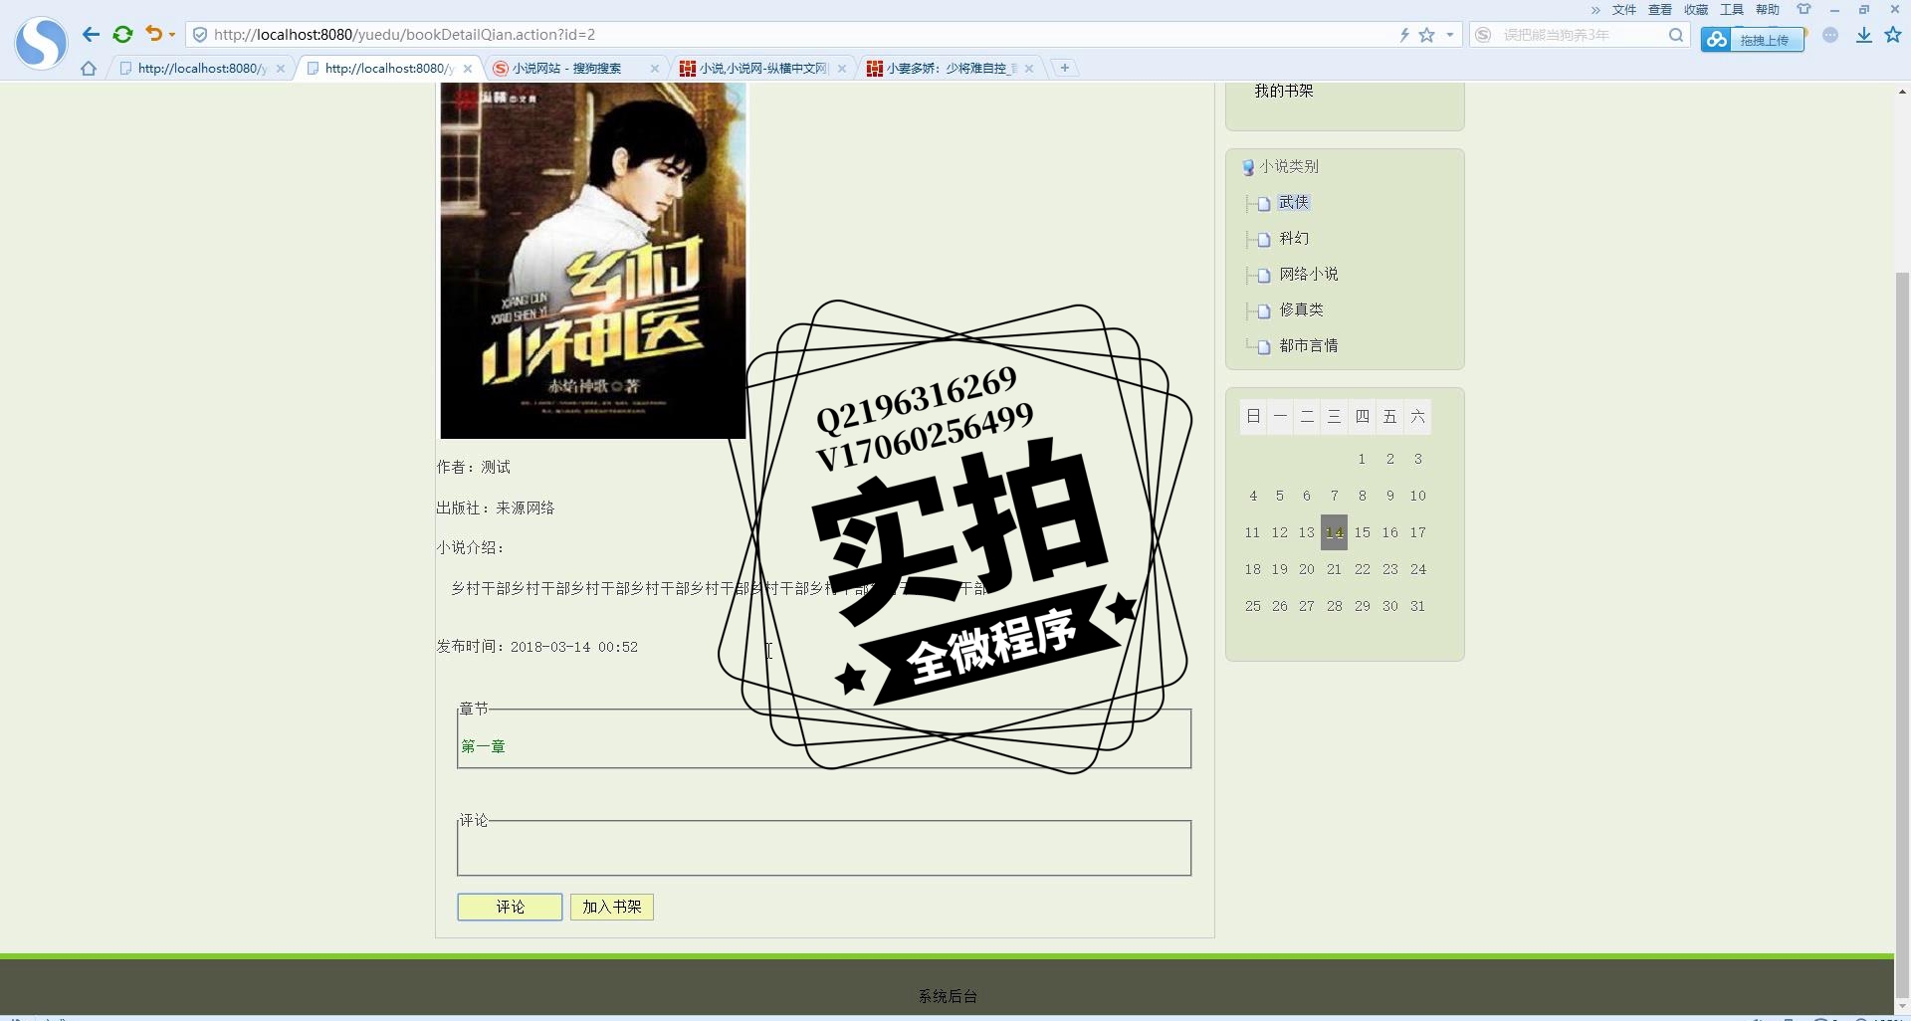Open the skin shirt icon

tap(1804, 10)
